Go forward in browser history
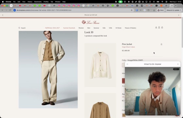This screenshot has width=183, height=118. tap(6, 10)
